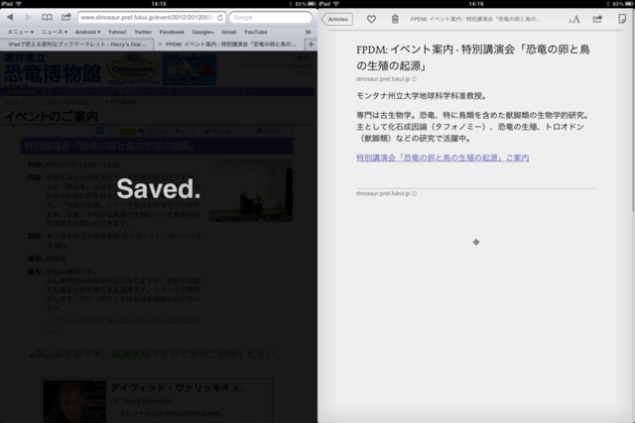Tap the Safari back arrow
This screenshot has height=423, width=635.
10,17
